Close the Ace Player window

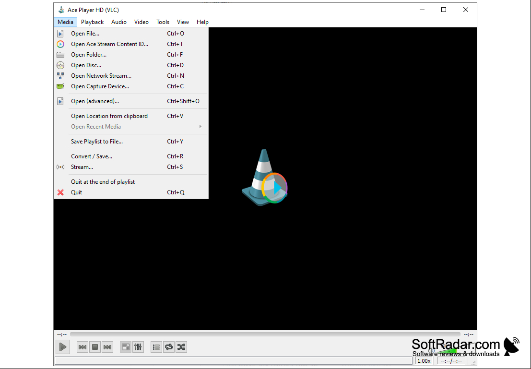click(x=466, y=10)
